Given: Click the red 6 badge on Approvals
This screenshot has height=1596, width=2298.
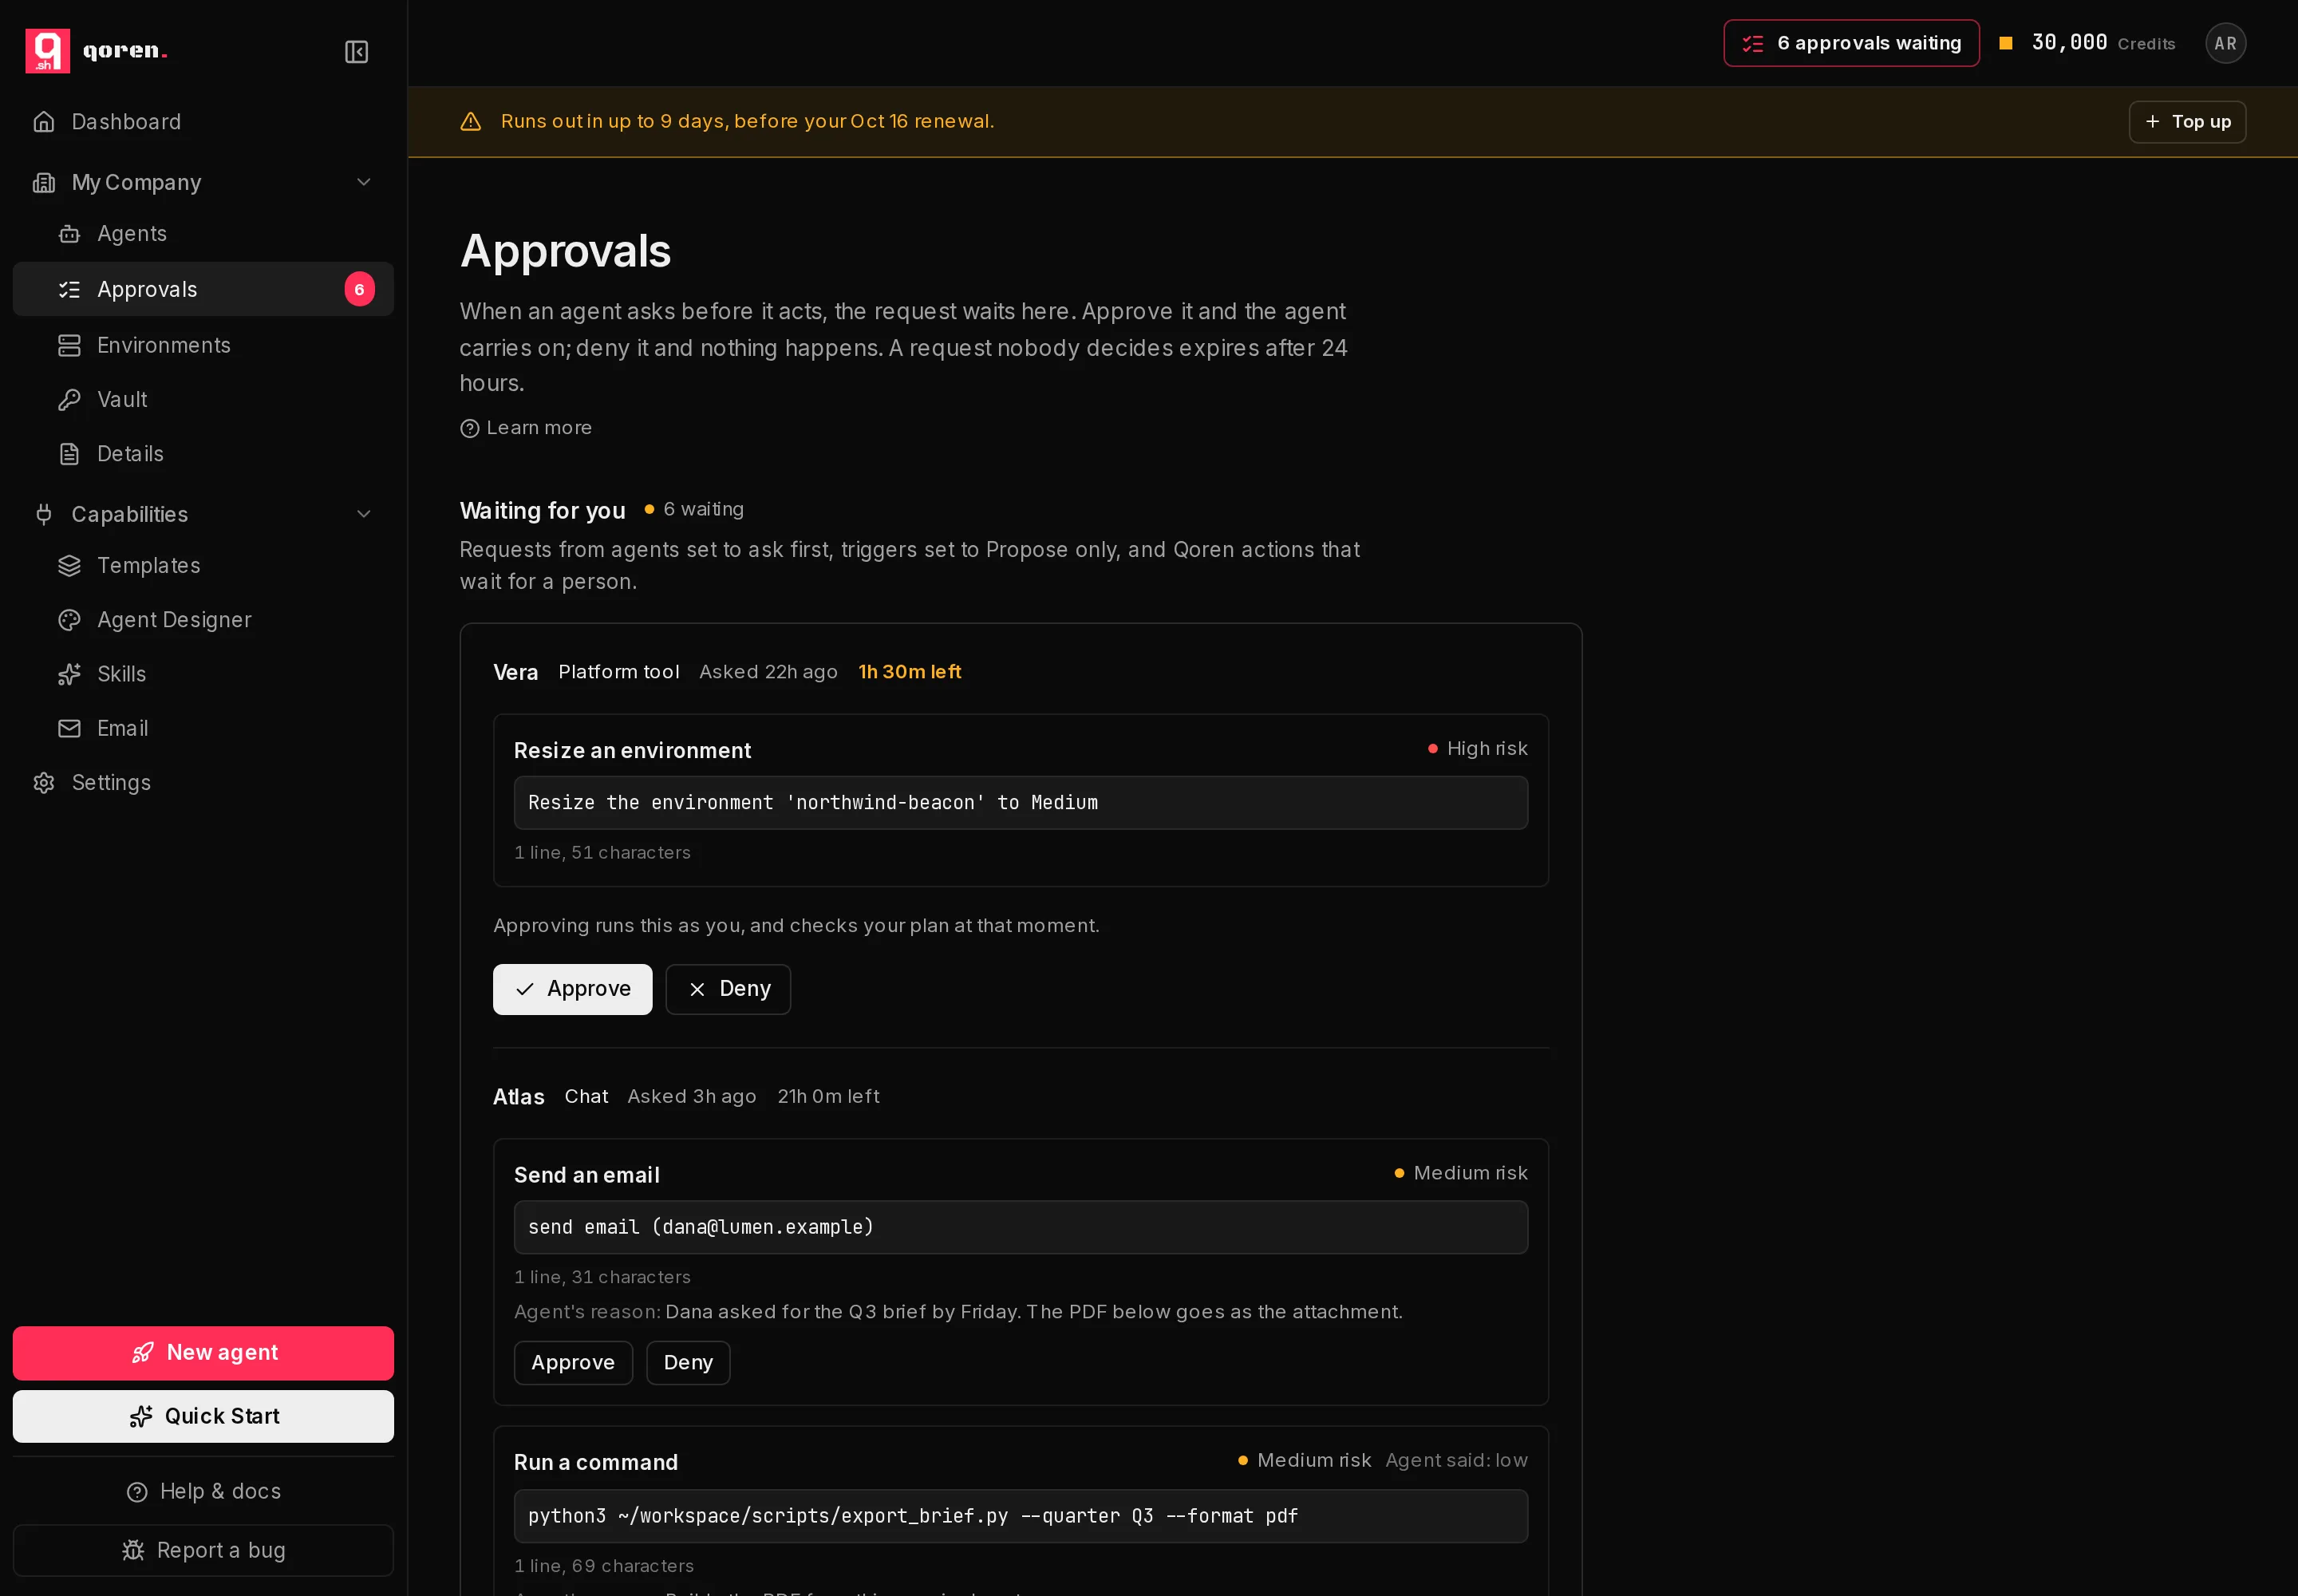Looking at the screenshot, I should click(359, 290).
